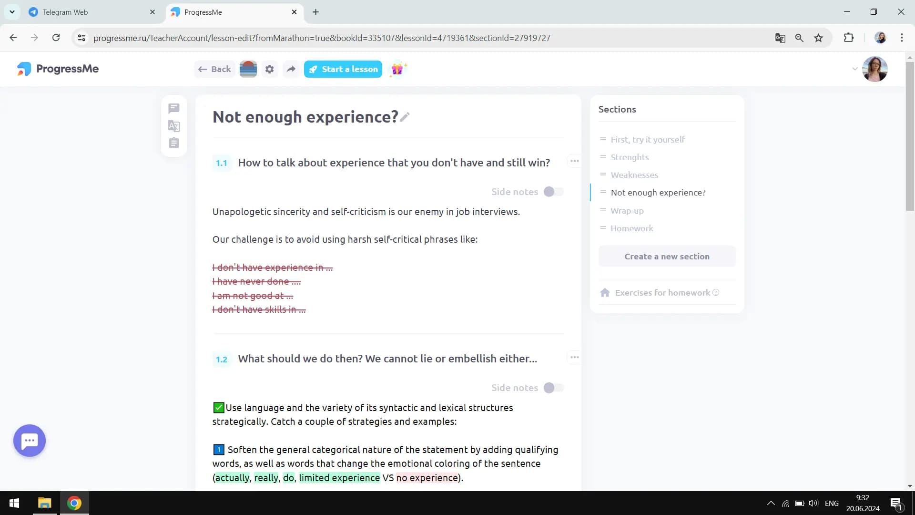Select the Wrap-up section
Image resolution: width=915 pixels, height=515 pixels.
pos(627,211)
